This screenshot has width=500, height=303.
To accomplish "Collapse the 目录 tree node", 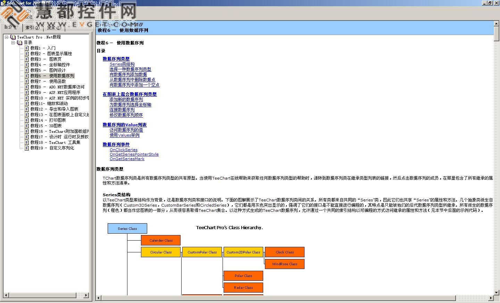I will [x=13, y=43].
